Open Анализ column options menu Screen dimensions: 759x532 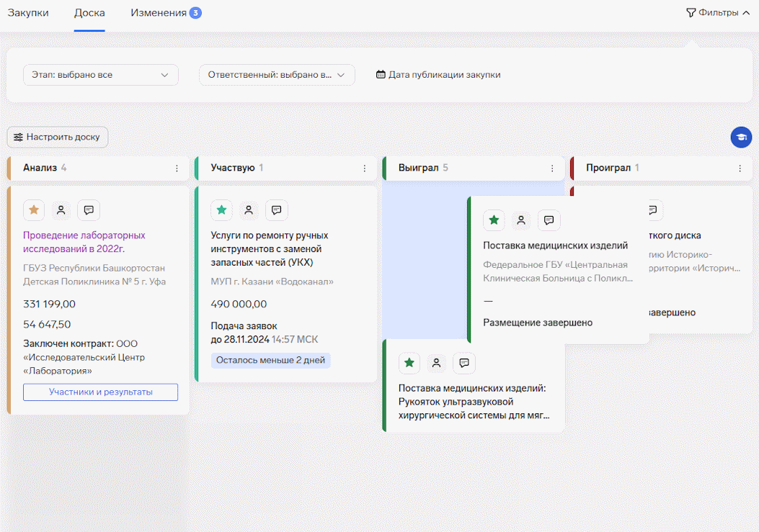pos(177,168)
